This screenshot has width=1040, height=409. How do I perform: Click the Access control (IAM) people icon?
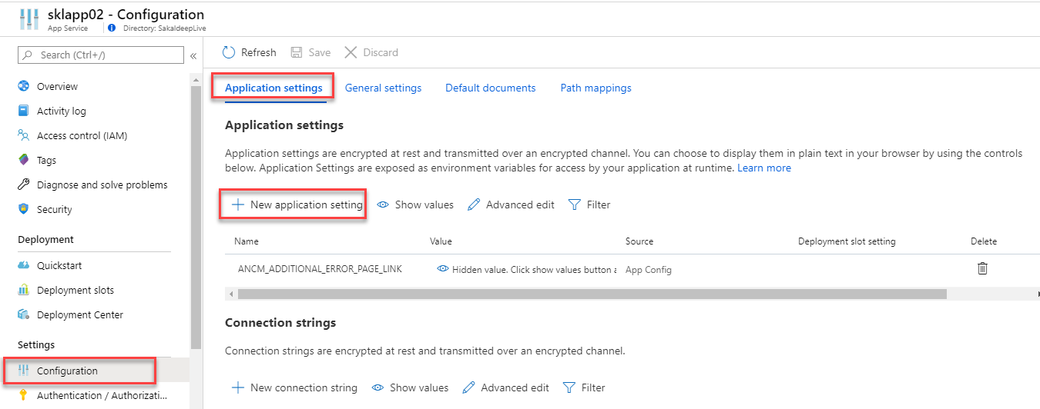coord(24,135)
